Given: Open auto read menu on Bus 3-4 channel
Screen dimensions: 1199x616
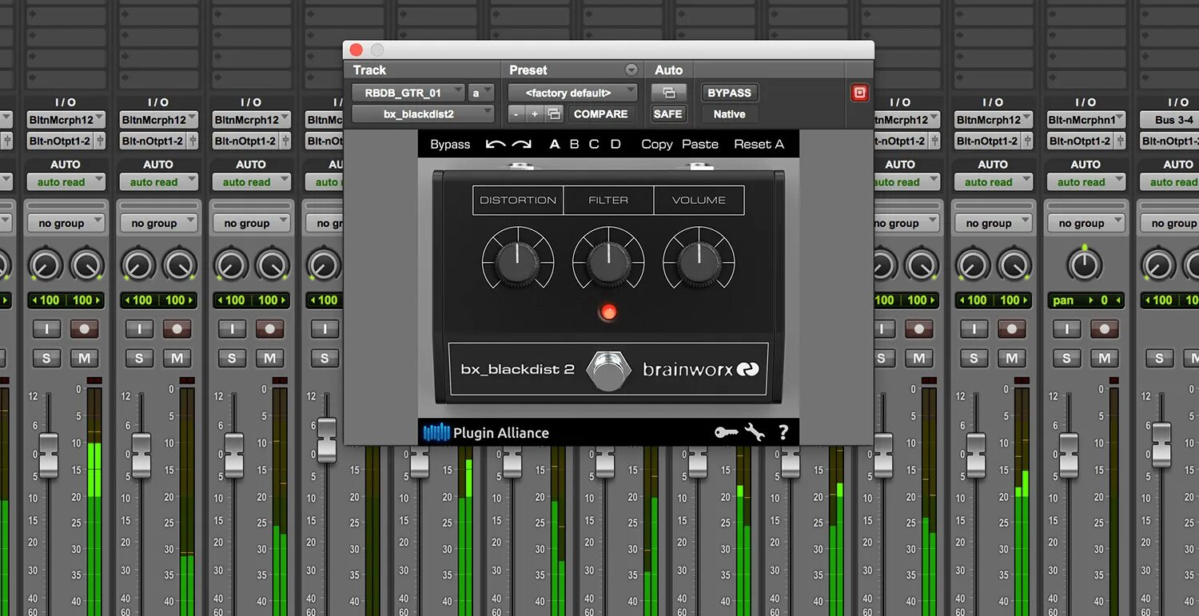Looking at the screenshot, I should [1169, 182].
